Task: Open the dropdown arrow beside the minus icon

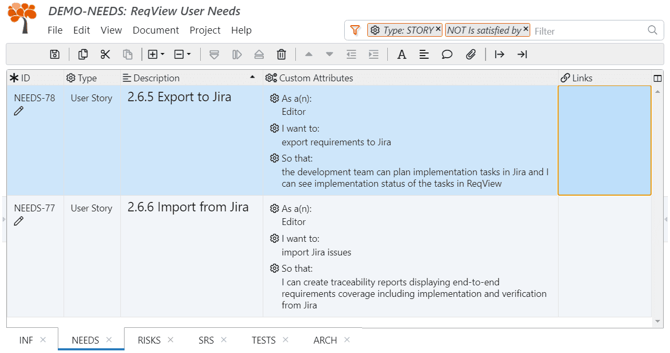Action: [189, 54]
